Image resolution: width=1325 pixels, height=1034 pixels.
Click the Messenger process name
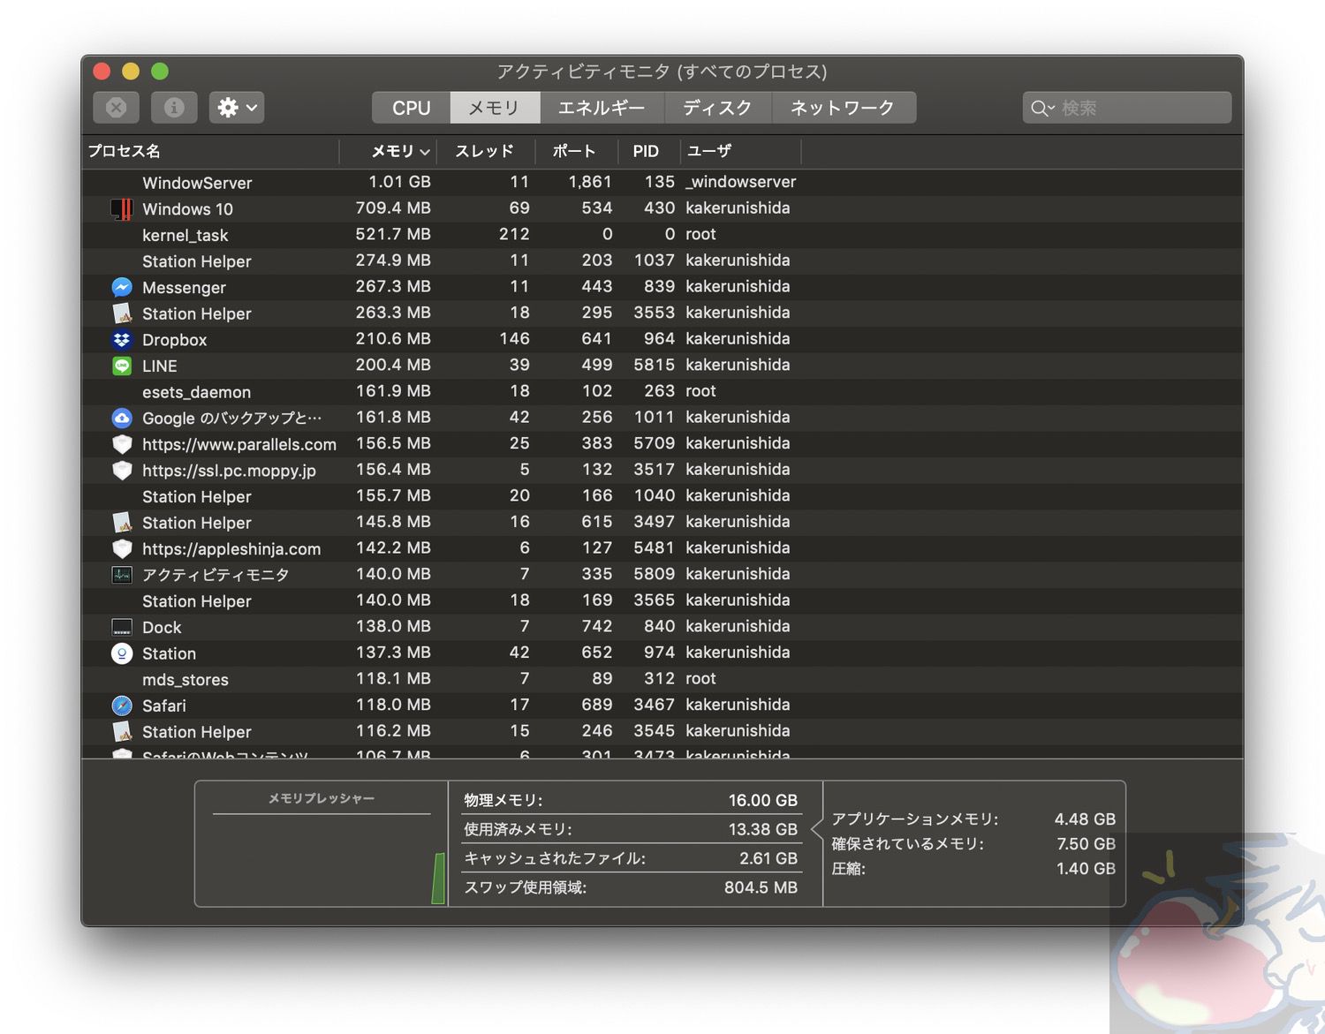184,288
